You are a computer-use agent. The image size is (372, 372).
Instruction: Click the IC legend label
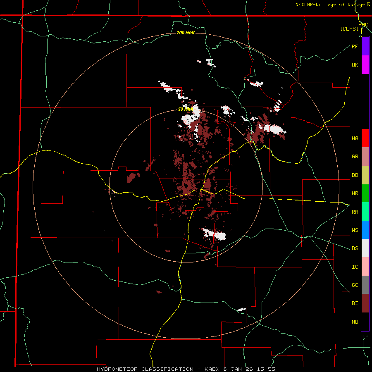(x=355, y=267)
